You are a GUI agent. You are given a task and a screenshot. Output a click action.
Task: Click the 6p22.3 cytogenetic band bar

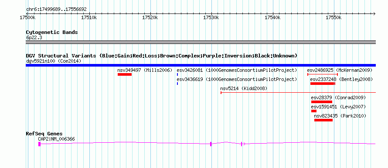(201, 42)
